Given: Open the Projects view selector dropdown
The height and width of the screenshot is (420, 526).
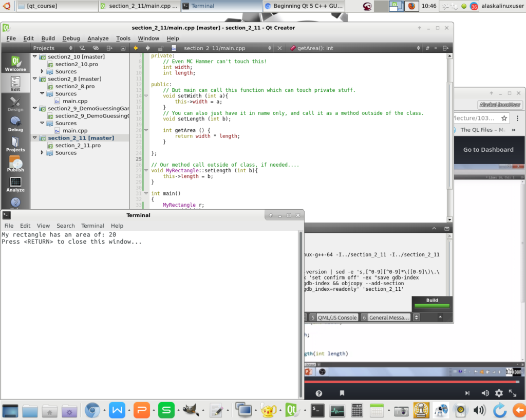Looking at the screenshot, I should (x=50, y=48).
